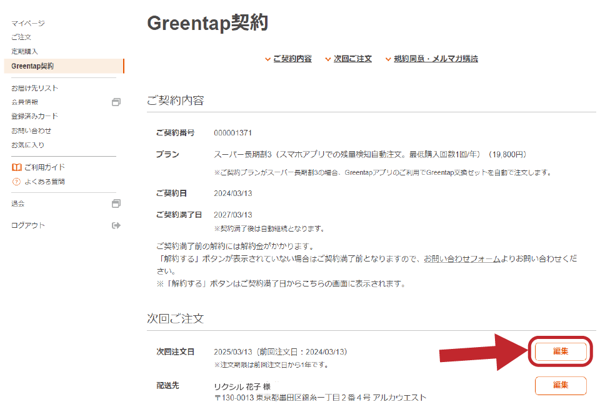Click the 次回ご注文 section heading

click(x=175, y=318)
